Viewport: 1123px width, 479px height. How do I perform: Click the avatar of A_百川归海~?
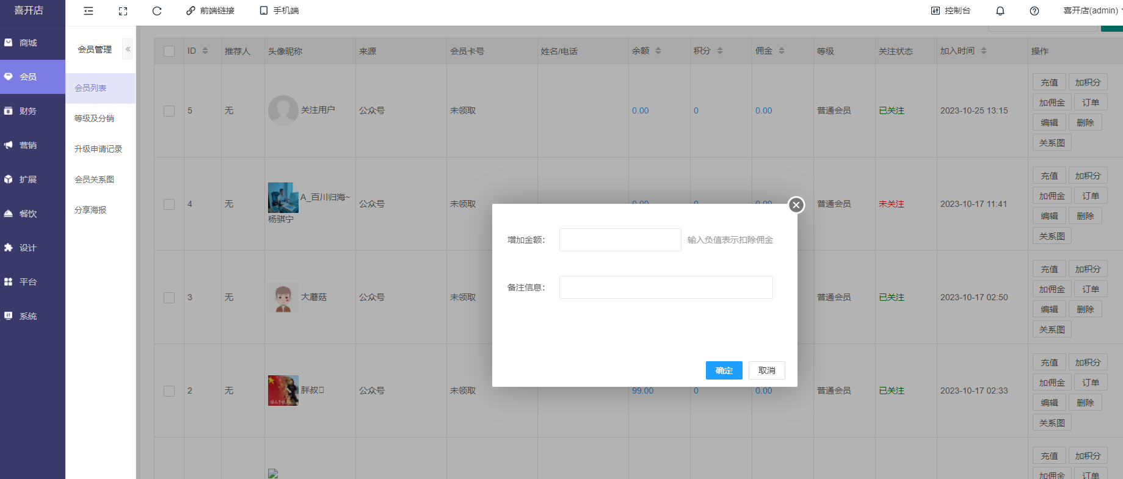point(283,198)
